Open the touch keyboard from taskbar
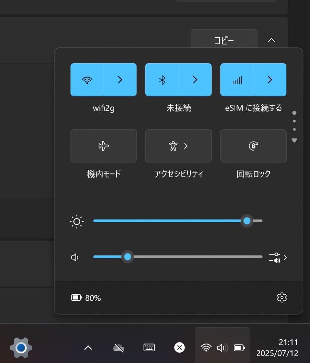The height and width of the screenshot is (363, 310). [x=149, y=348]
